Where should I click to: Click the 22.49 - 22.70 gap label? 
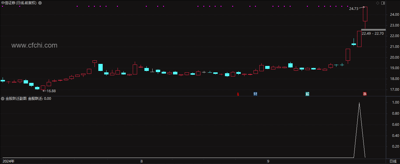[x=373, y=33]
